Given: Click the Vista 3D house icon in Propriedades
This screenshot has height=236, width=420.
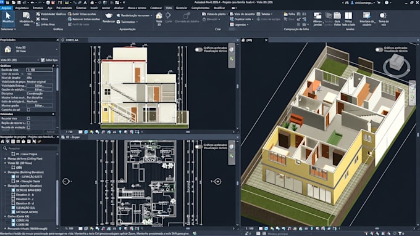Looking at the screenshot, I should [8, 49].
